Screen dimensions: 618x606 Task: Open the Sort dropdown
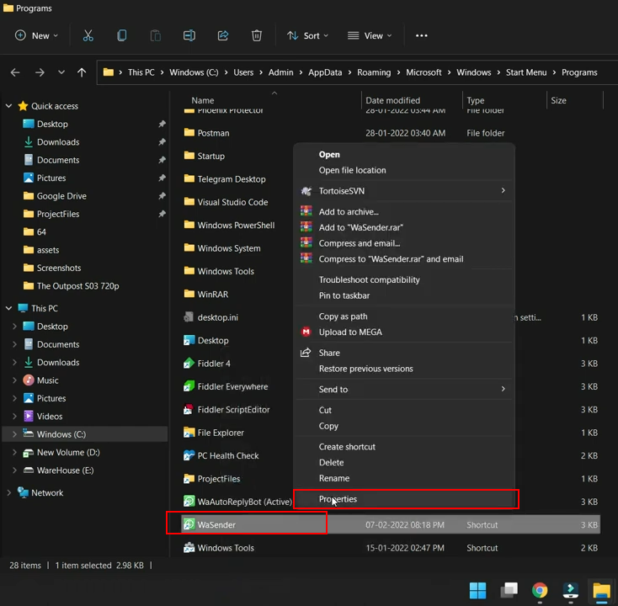tap(307, 36)
